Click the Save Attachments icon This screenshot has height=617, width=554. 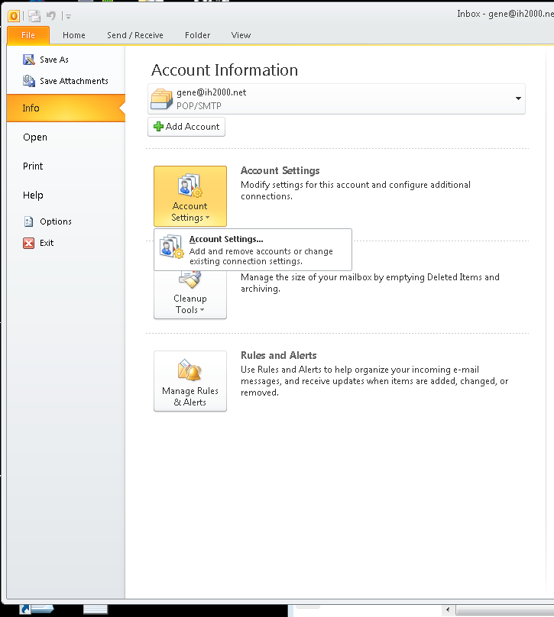pyautogui.click(x=29, y=81)
